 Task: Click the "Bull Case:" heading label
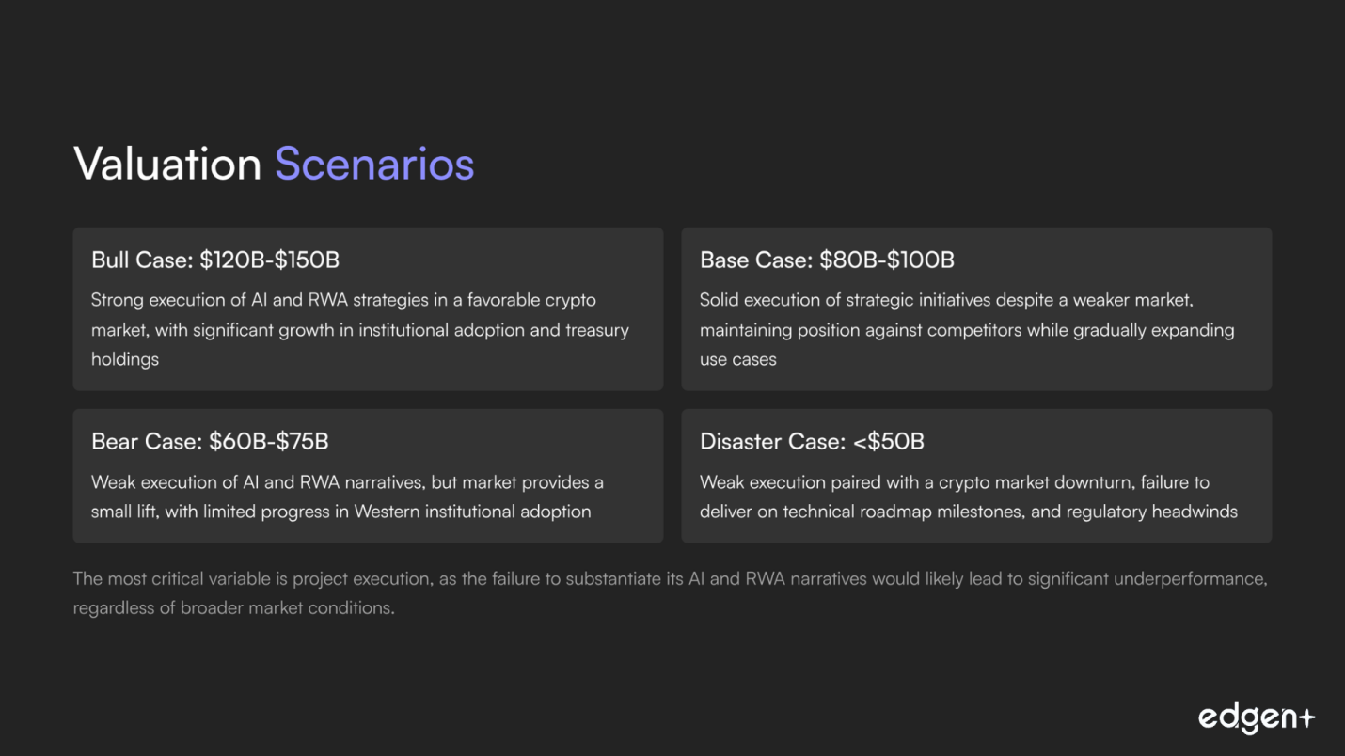tap(143, 260)
